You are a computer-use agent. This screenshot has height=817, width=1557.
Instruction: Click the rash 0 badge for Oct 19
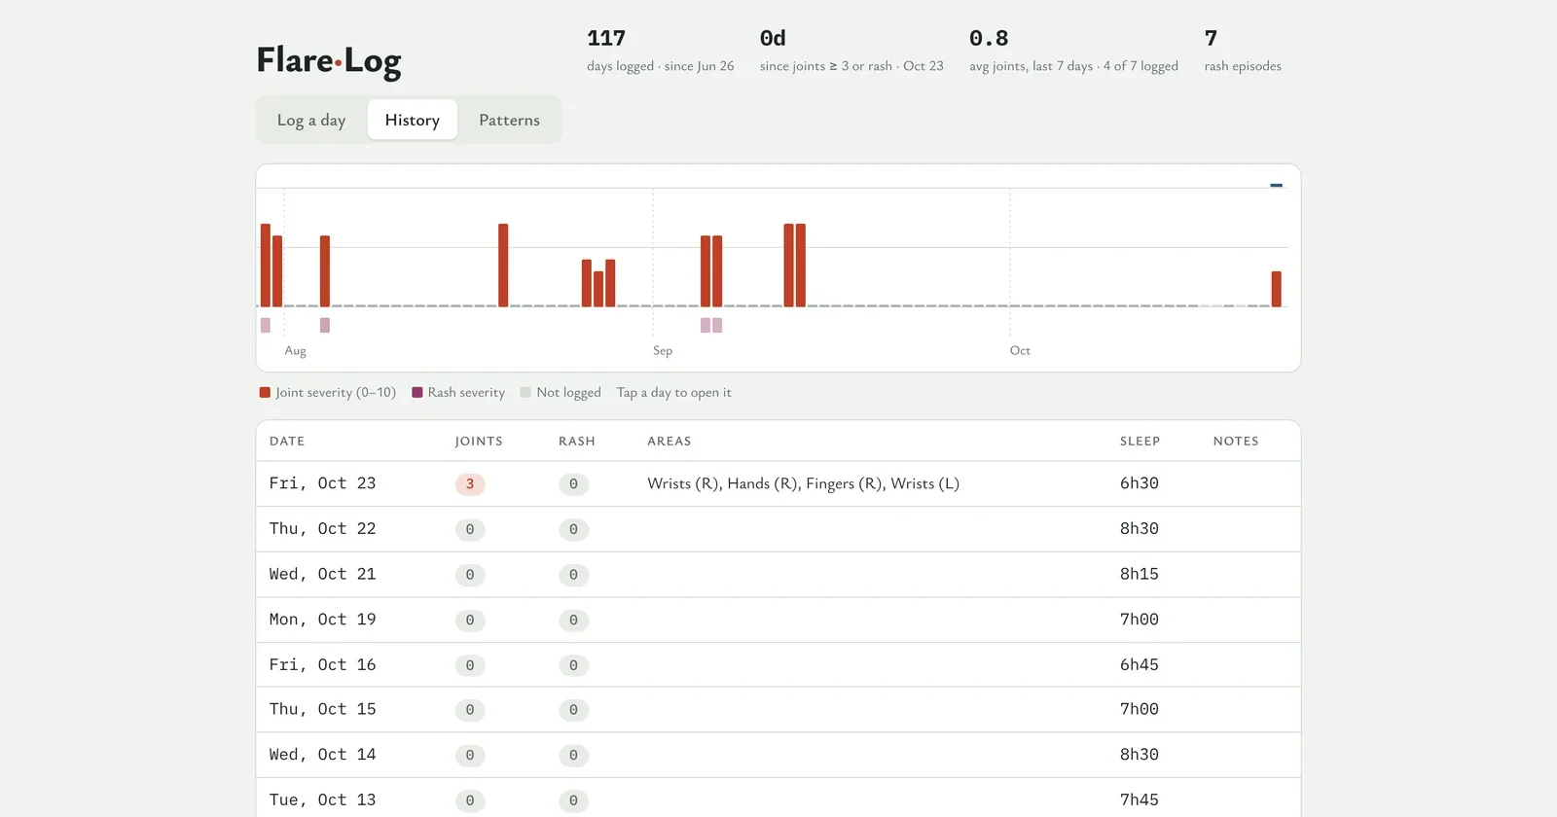pos(573,620)
